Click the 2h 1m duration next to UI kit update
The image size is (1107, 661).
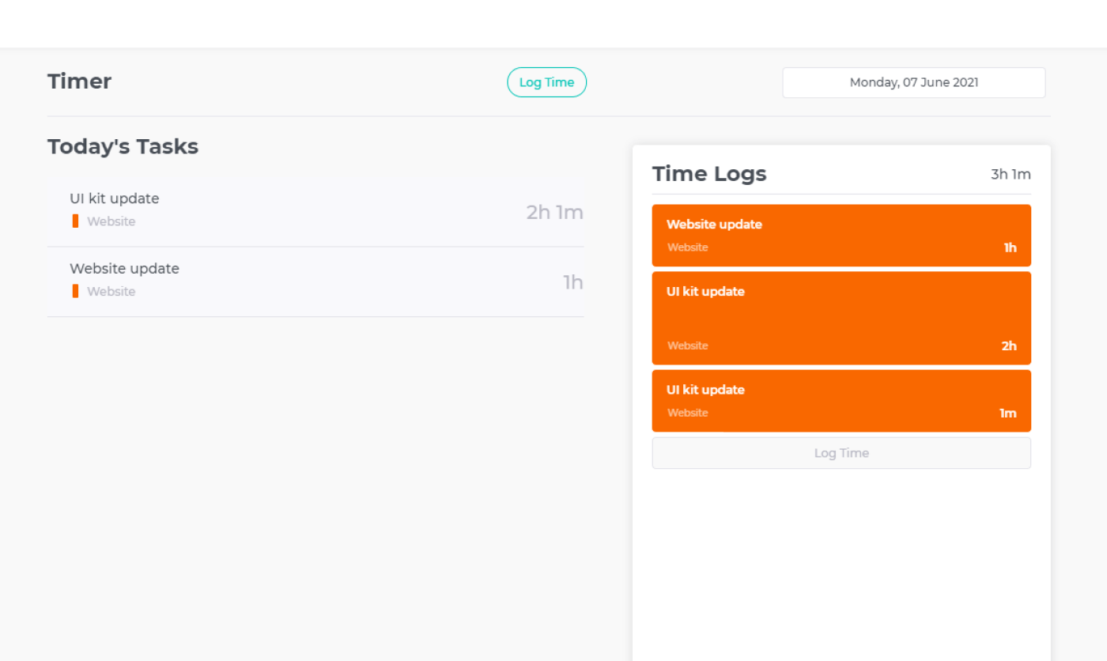(554, 212)
